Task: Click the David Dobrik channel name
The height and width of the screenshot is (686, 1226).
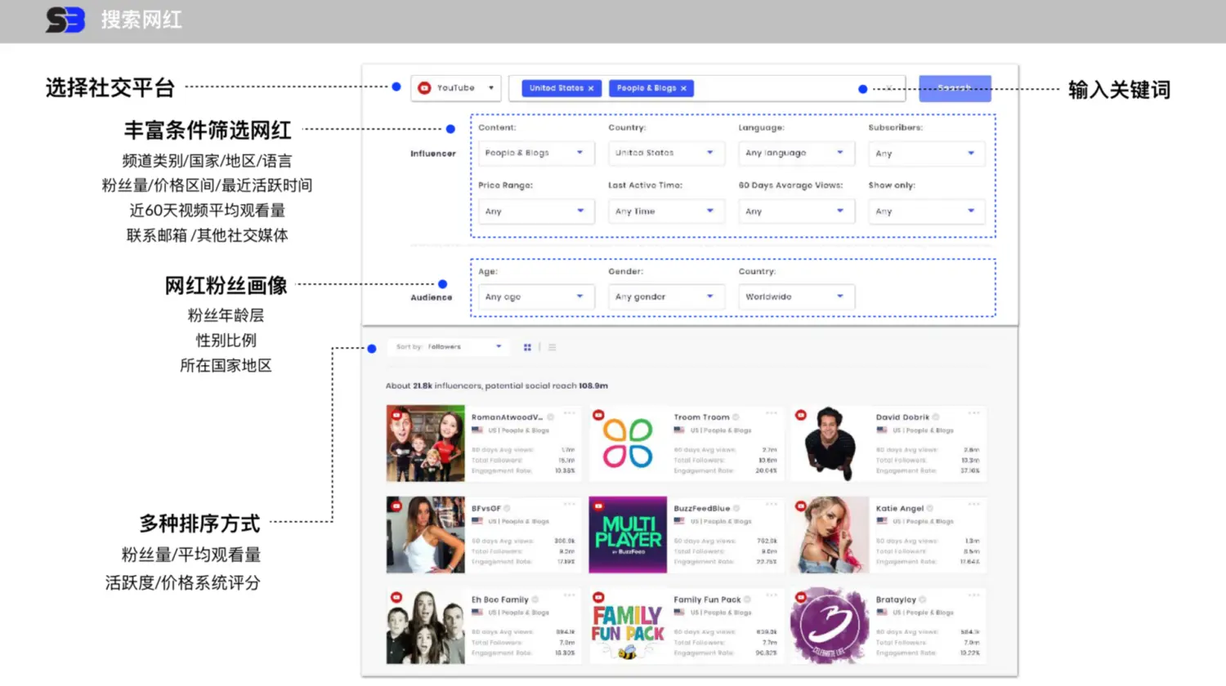Action: (x=902, y=417)
